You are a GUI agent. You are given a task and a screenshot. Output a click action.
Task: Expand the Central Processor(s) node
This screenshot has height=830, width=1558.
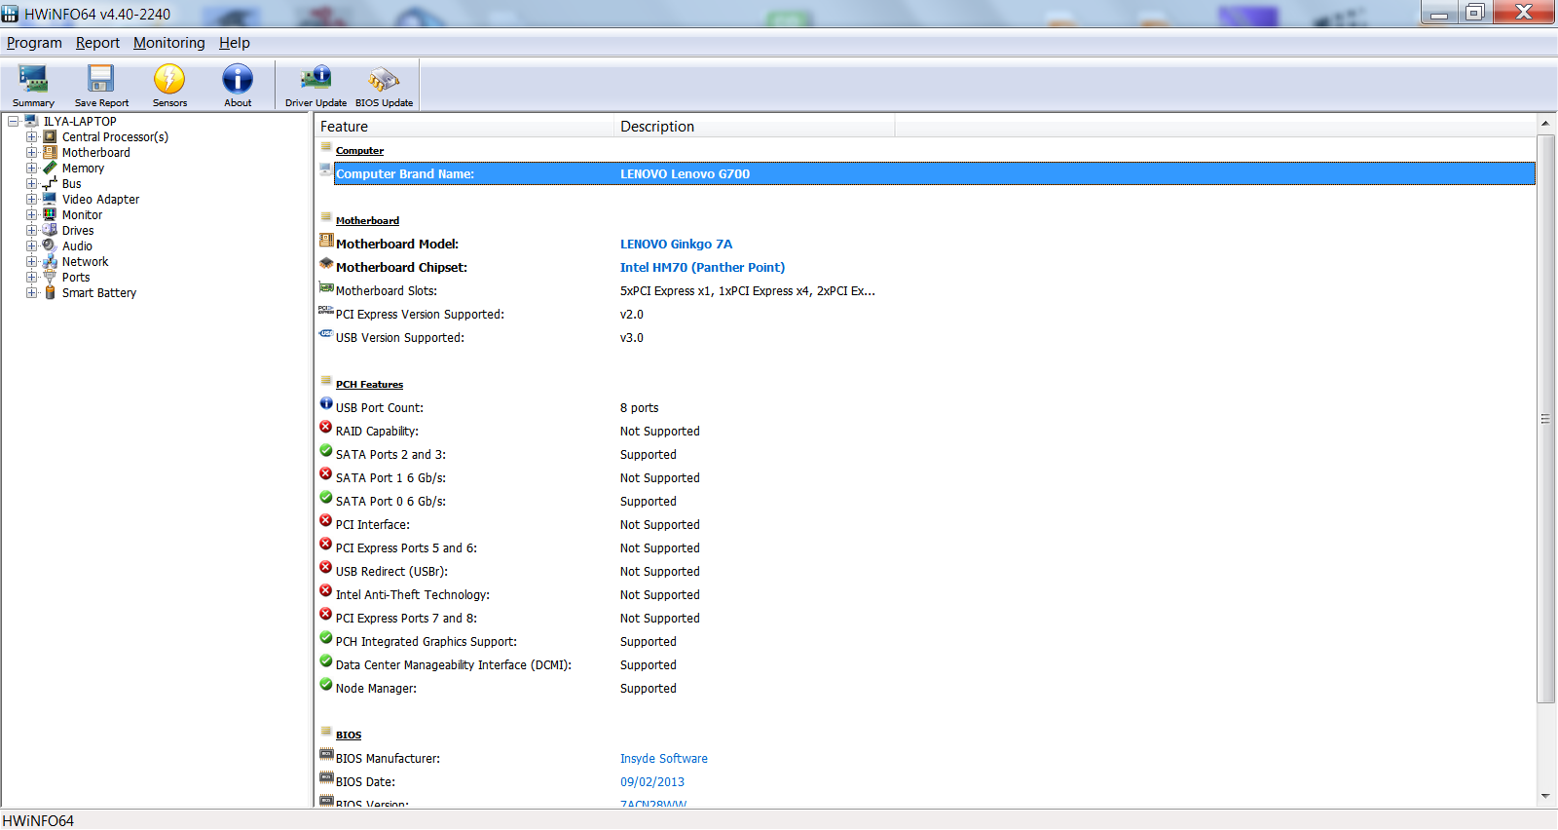click(x=32, y=137)
